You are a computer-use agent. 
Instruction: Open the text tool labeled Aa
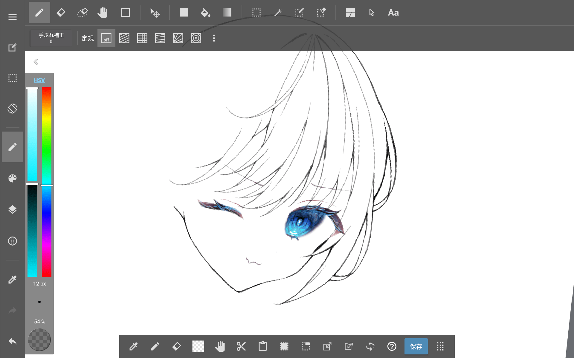(393, 13)
